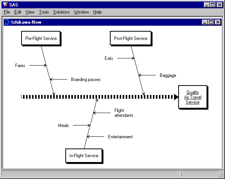This screenshot has width=225, height=179.
Task: Click the Ishikawa-New window icon
Action: 7,22
